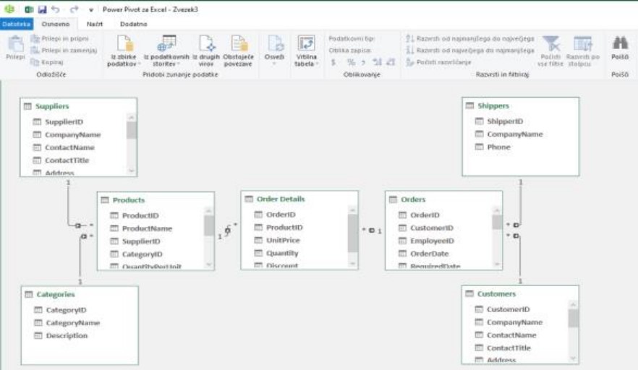Select CustomerID in Customers table
Image resolution: width=638 pixels, height=370 pixels.
tap(509, 309)
